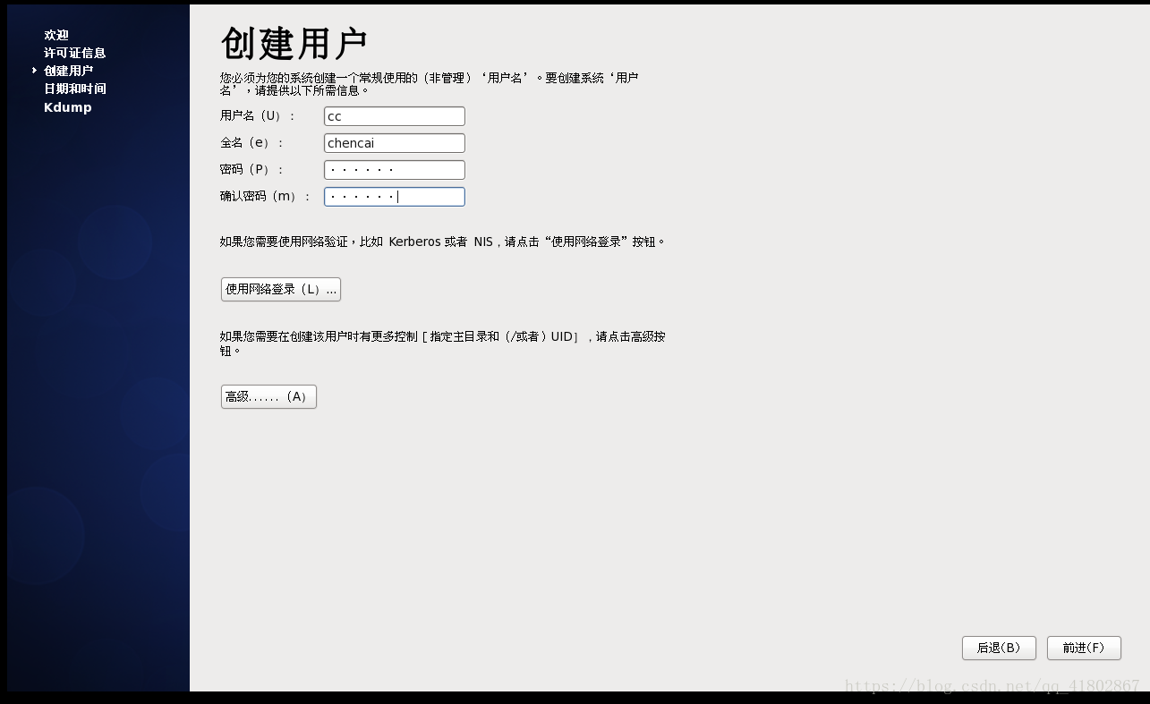Select the 密码 (P) password field

(x=394, y=170)
